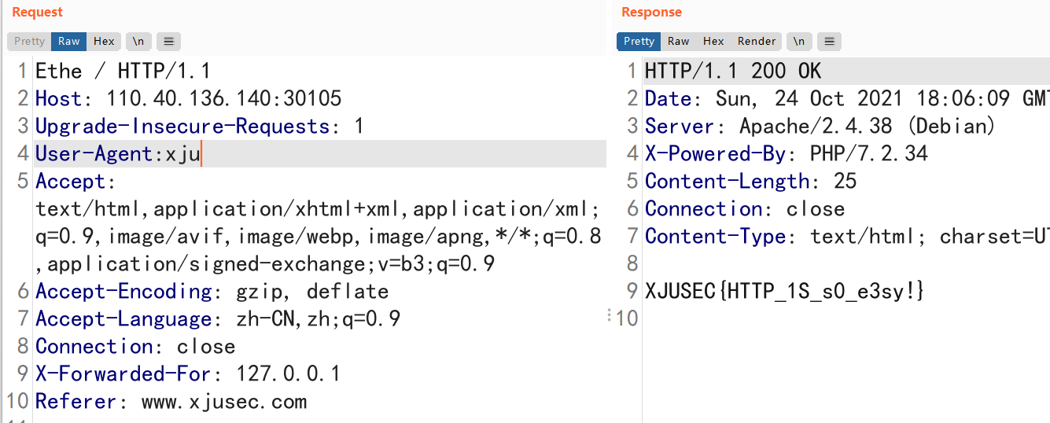Open the Hex tab in Request panel

104,42
